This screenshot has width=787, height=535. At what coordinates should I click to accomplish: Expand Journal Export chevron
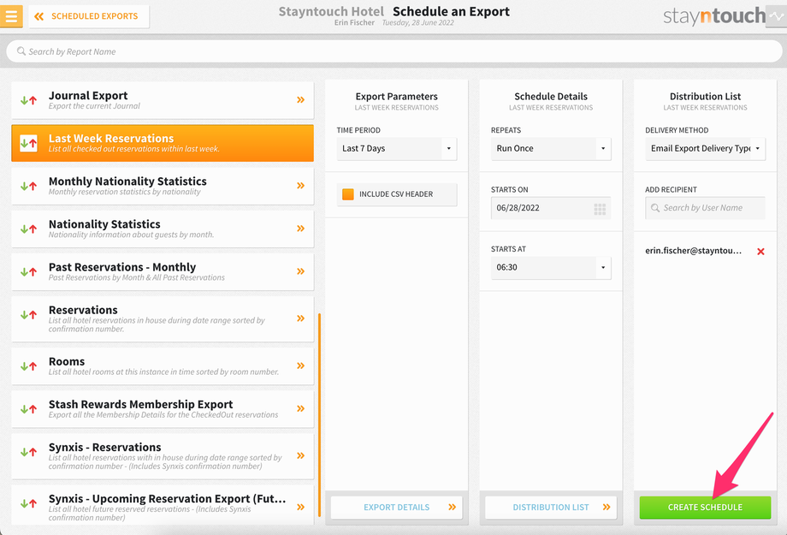pos(300,100)
